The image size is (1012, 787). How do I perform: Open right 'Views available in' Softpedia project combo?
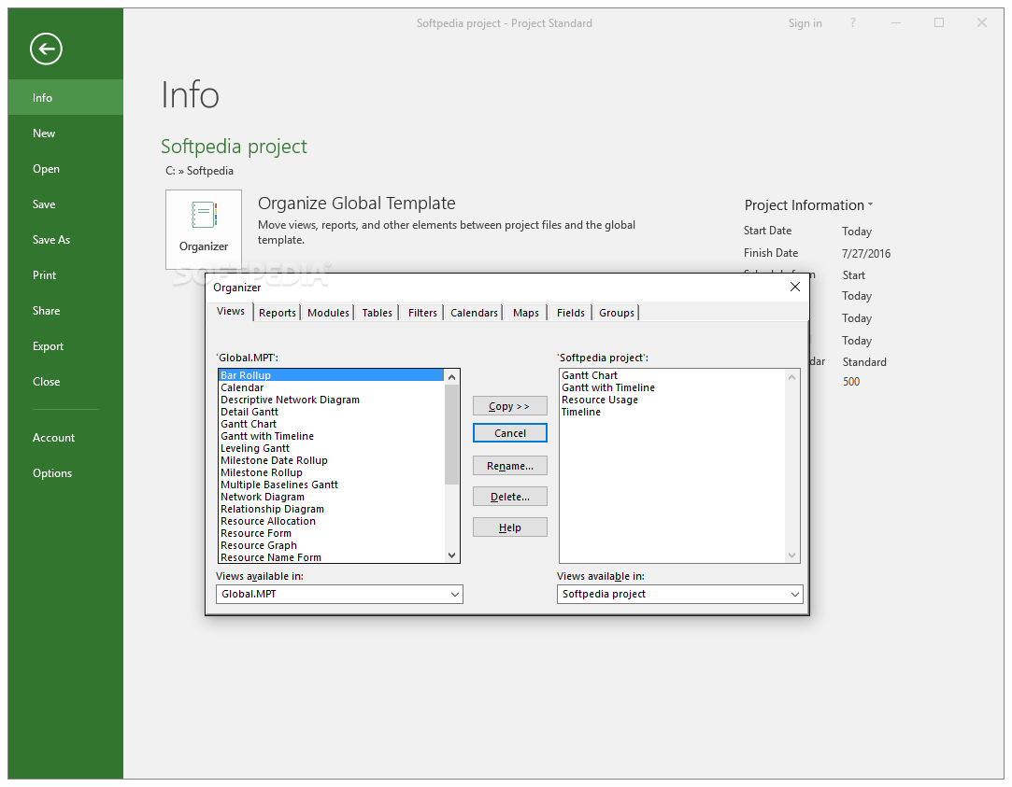pos(679,595)
